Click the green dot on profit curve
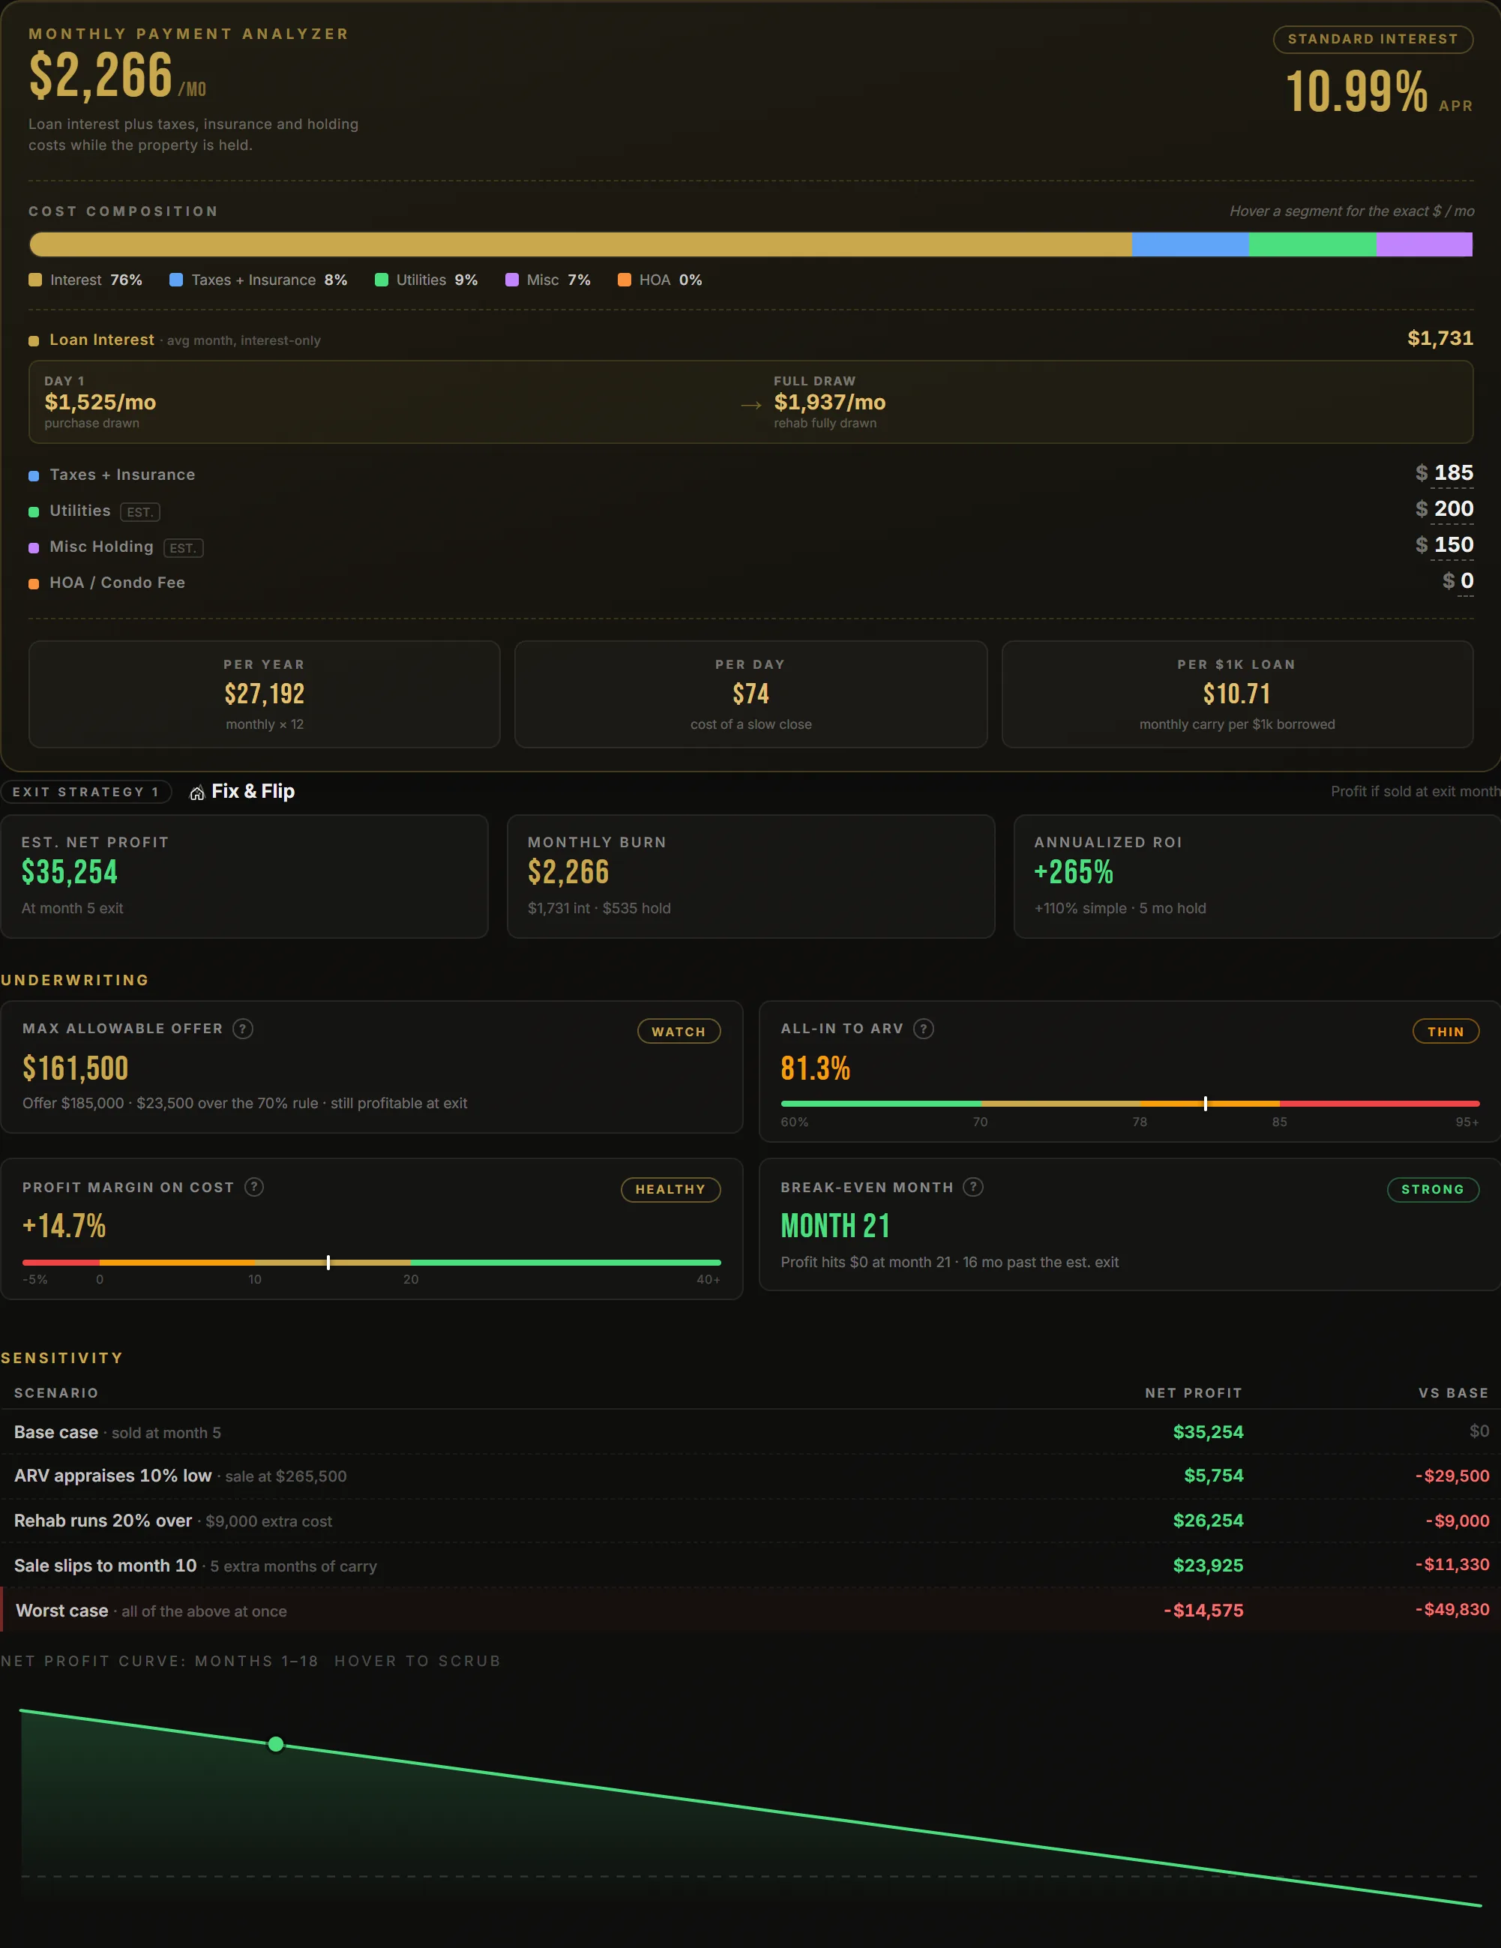The height and width of the screenshot is (1948, 1501). tap(276, 1744)
